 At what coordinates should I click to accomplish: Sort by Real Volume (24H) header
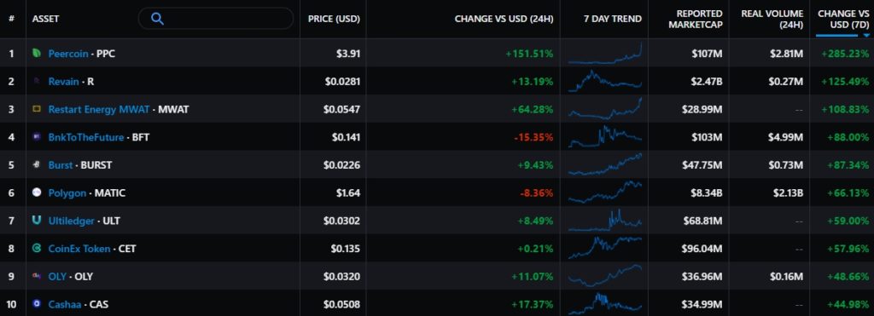click(772, 19)
